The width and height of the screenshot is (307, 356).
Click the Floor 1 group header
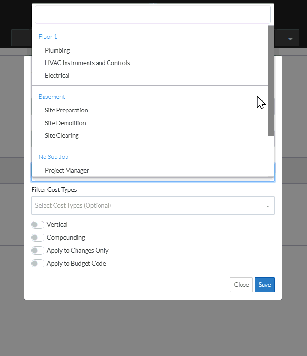(48, 37)
